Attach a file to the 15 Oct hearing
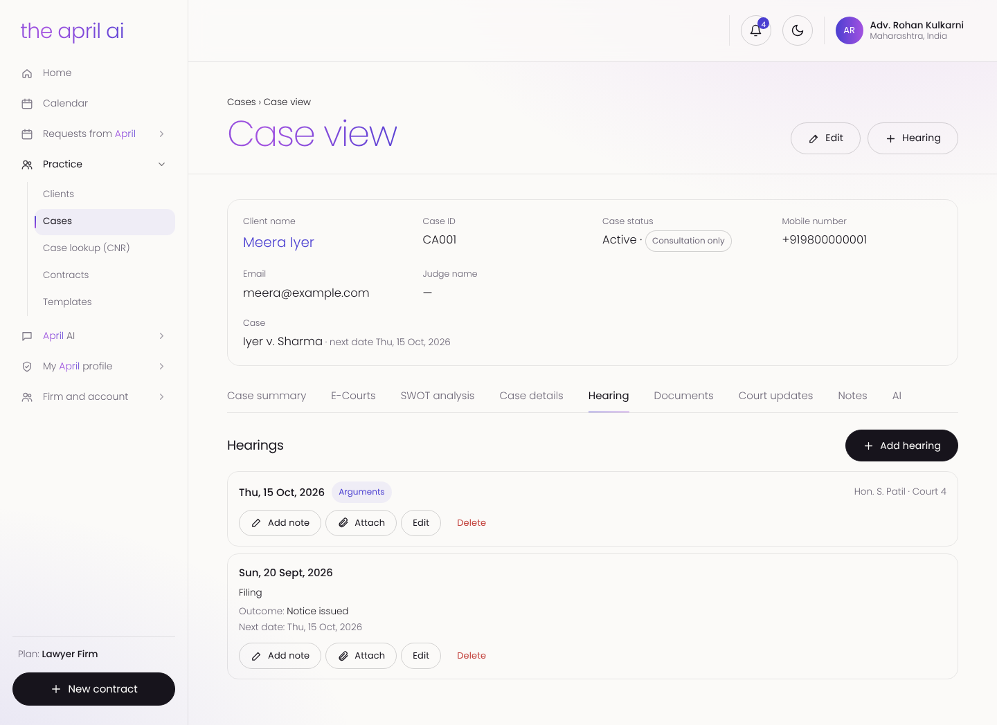Screen dimensions: 997x725 pyautogui.click(x=361, y=523)
